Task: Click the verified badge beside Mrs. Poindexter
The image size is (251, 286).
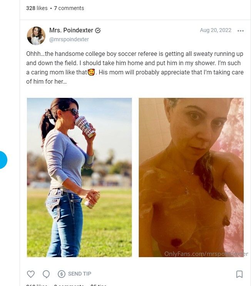Action: (98, 30)
